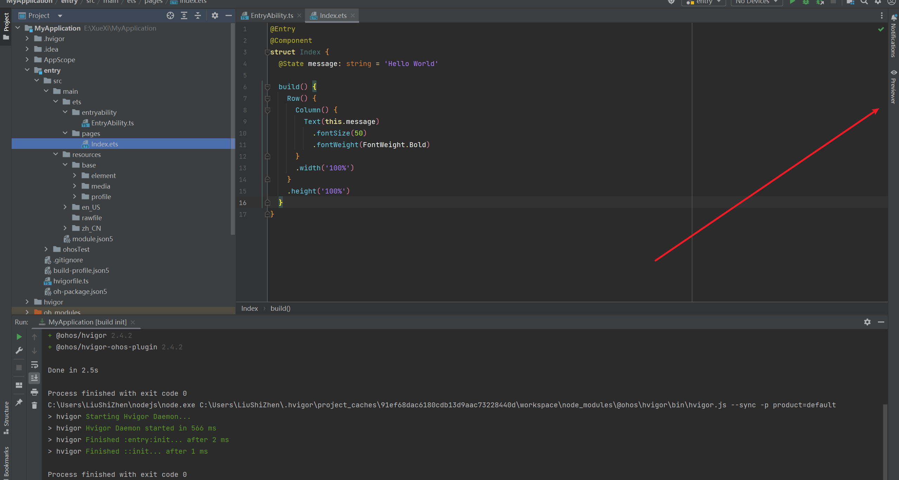Image resolution: width=899 pixels, height=480 pixels.
Task: Toggle pin tab in Run panel
Action: [19, 402]
